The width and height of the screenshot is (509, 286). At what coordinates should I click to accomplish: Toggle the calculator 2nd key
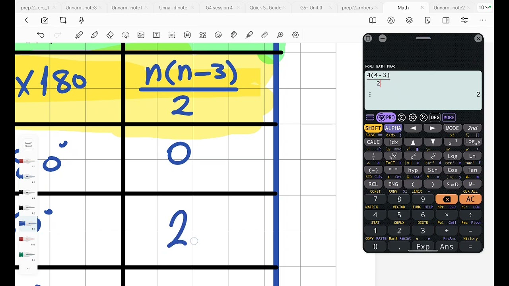coord(472,128)
